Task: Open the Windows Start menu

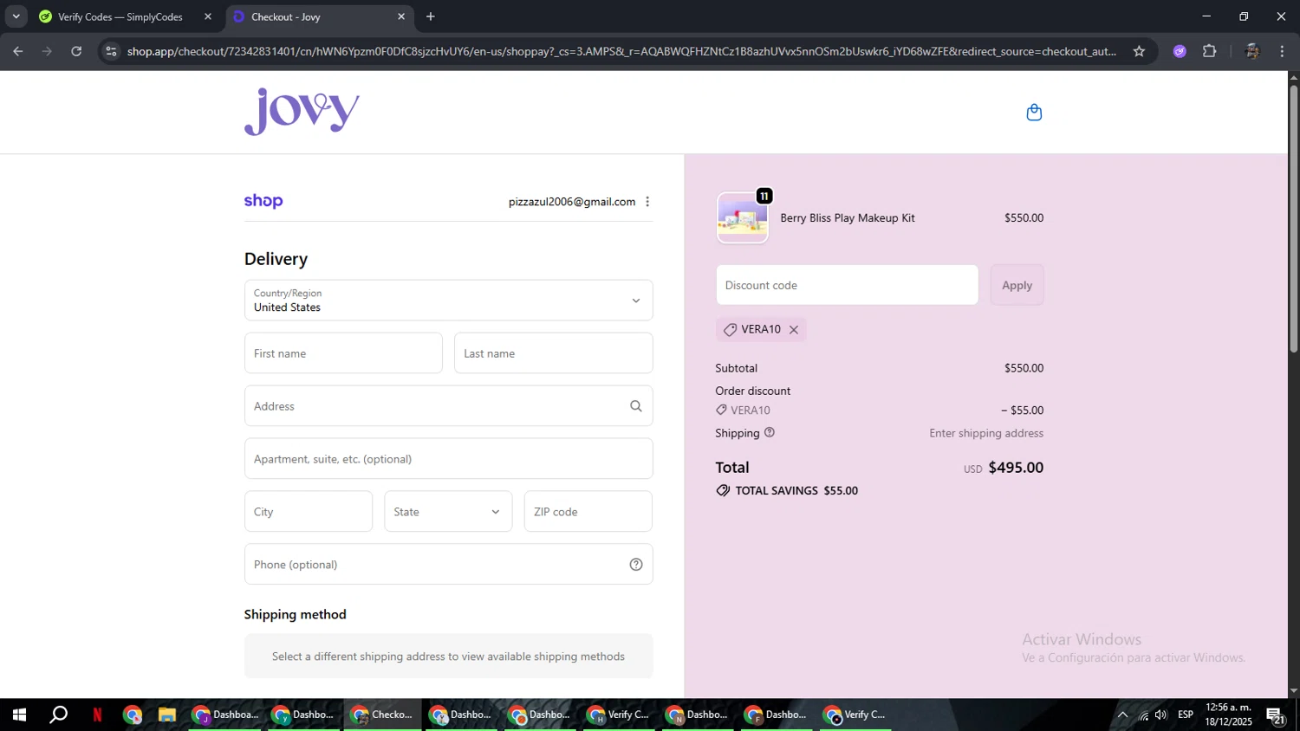Action: point(19,715)
